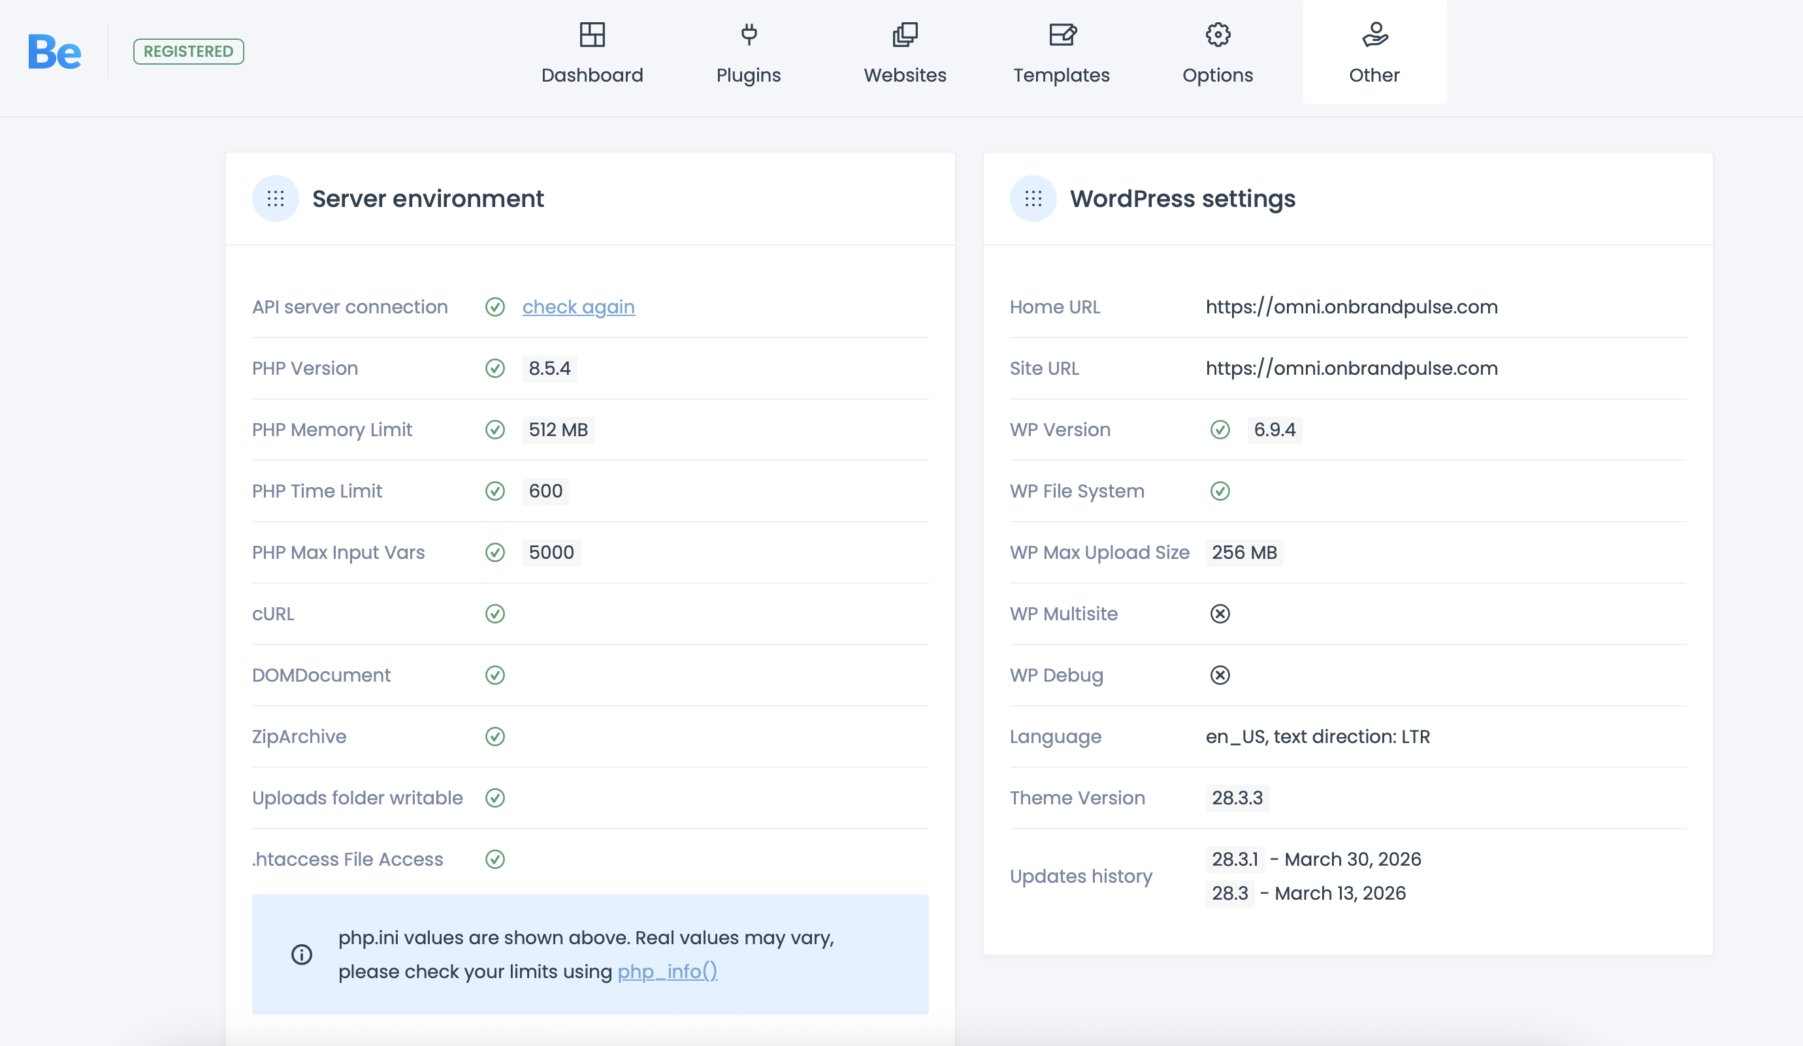Click the REGISTERED badge

point(188,52)
